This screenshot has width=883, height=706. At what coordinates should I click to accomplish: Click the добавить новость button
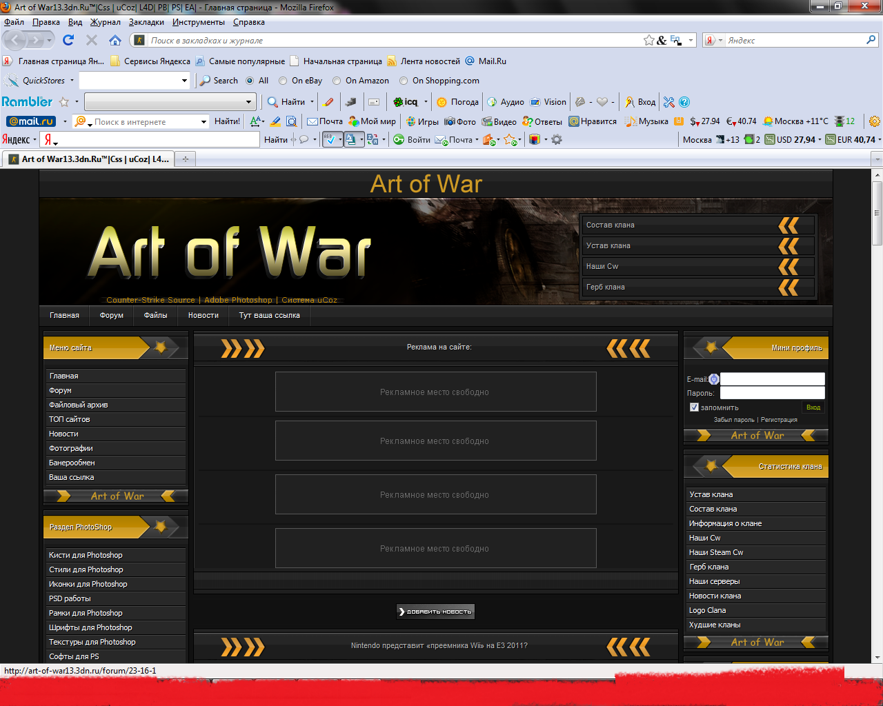click(436, 612)
